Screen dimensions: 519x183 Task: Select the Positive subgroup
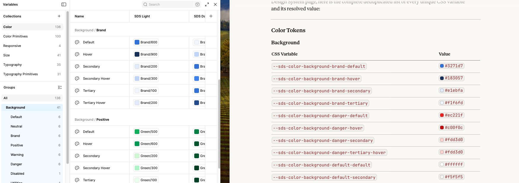[x=32, y=145]
